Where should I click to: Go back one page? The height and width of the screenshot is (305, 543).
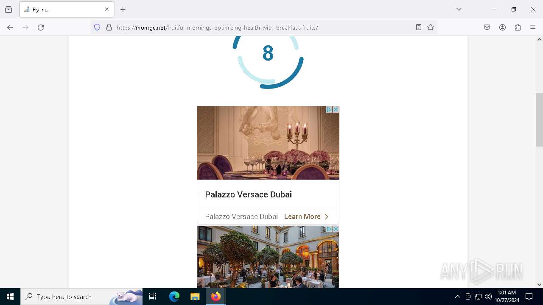[x=10, y=28]
